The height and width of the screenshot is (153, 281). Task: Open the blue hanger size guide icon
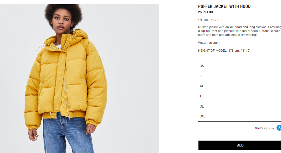[279, 128]
